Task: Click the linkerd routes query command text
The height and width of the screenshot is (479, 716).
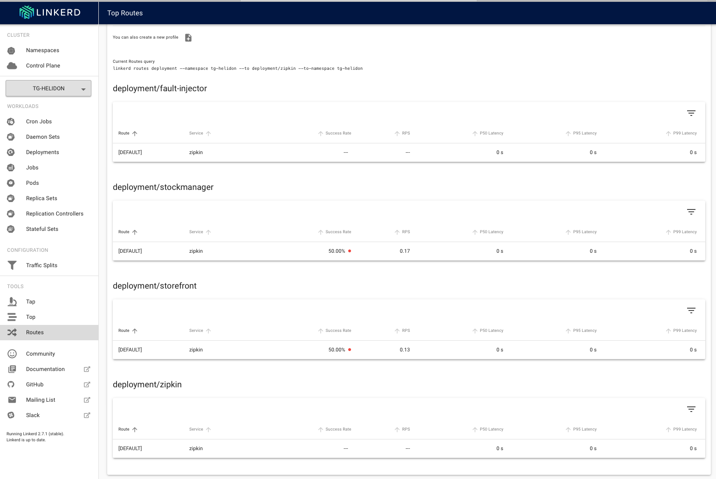Action: pos(238,68)
